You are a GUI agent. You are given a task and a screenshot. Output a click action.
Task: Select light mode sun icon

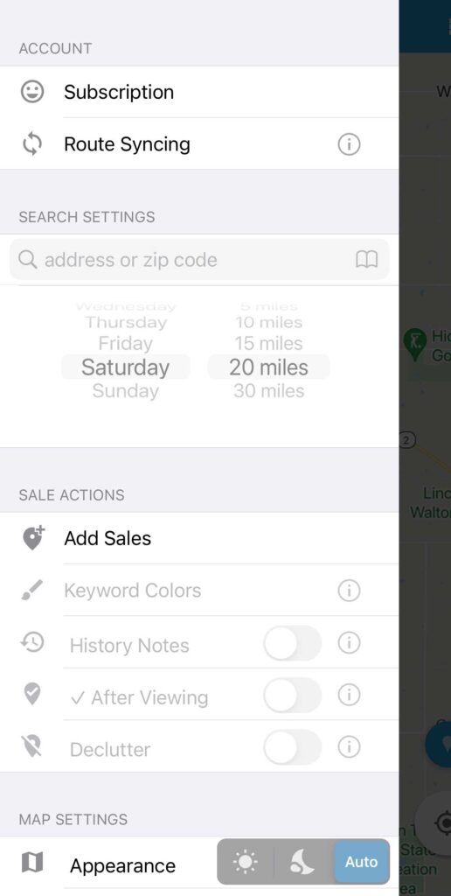246,862
